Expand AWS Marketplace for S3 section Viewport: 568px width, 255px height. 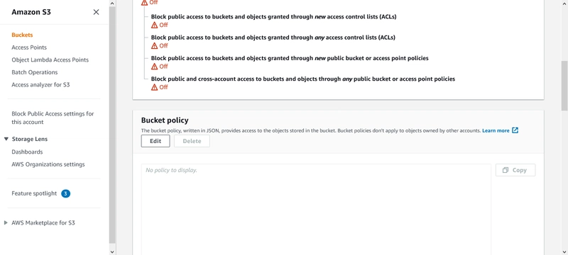click(6, 223)
